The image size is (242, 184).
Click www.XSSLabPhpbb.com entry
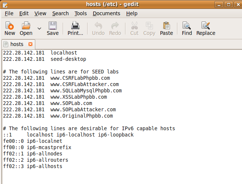[x=79, y=97]
